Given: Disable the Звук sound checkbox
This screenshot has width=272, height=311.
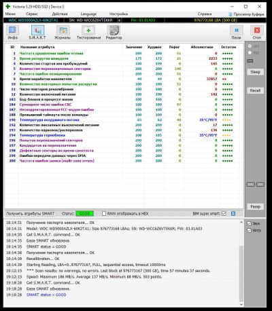Looking at the screenshot, I should pyautogui.click(x=249, y=223).
